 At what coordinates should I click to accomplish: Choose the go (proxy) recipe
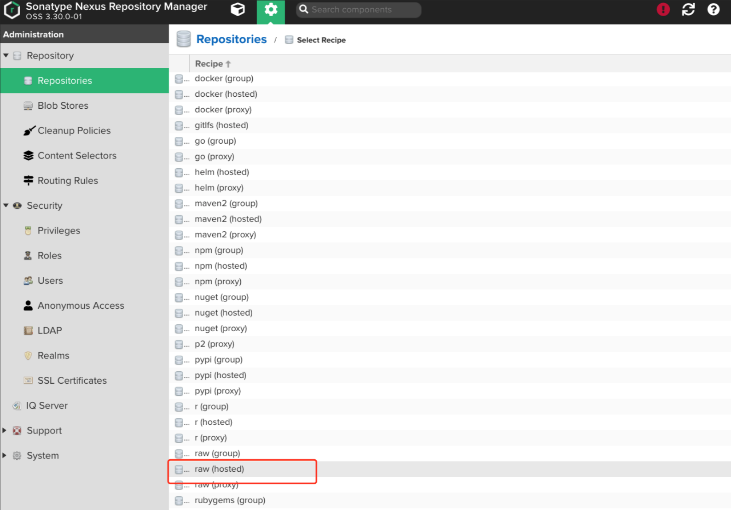[x=450, y=157]
